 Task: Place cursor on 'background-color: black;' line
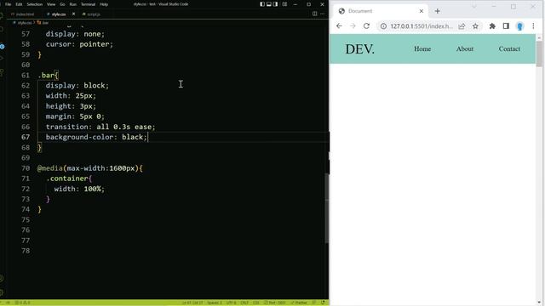[x=96, y=137]
